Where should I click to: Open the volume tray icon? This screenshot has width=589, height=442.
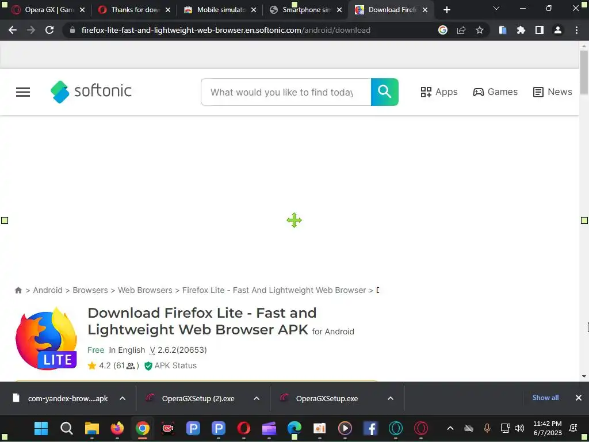click(x=519, y=428)
